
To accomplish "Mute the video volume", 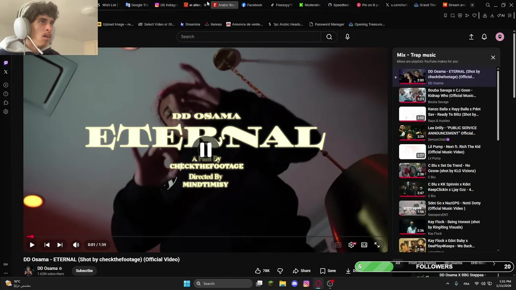I will tap(76, 245).
